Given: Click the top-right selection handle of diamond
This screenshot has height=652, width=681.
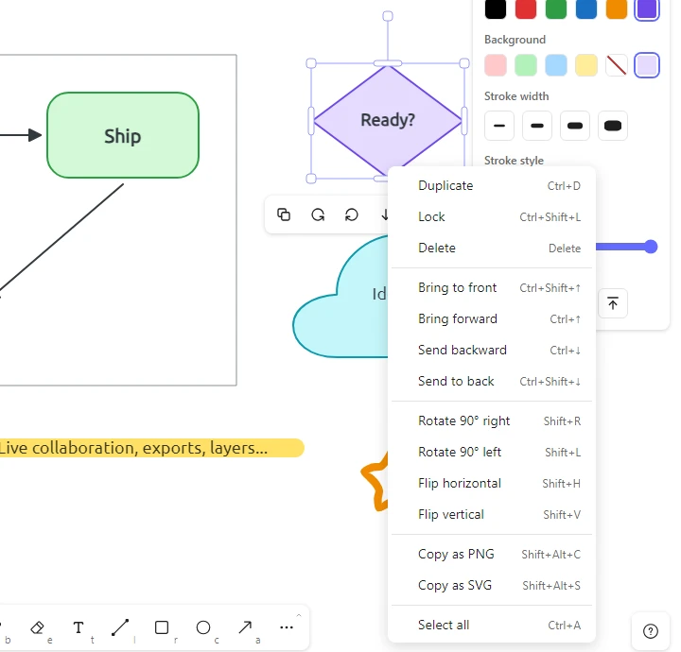Looking at the screenshot, I should point(464,63).
